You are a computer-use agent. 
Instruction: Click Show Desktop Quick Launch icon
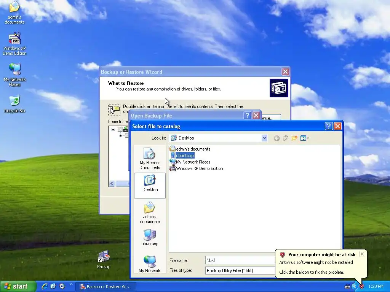(53, 286)
